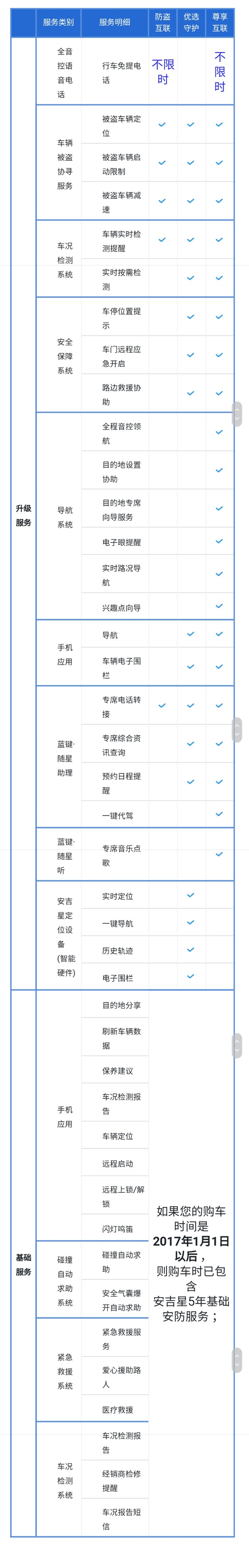Image resolution: width=249 pixels, height=1556 pixels.
Task: Click 优选守护 checkmark for 实时定位
Action: (x=190, y=895)
